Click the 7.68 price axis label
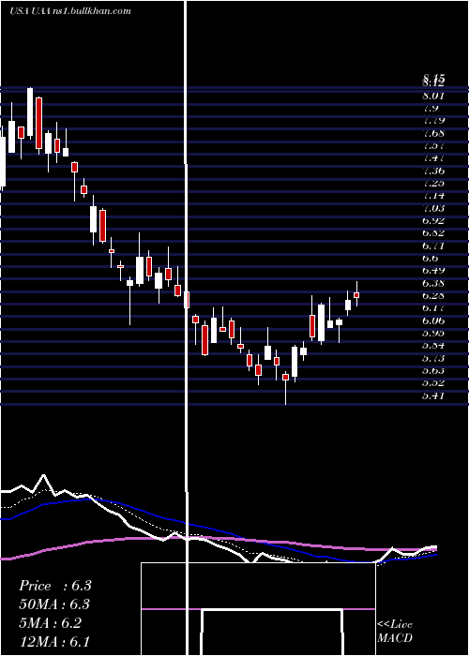 click(433, 133)
